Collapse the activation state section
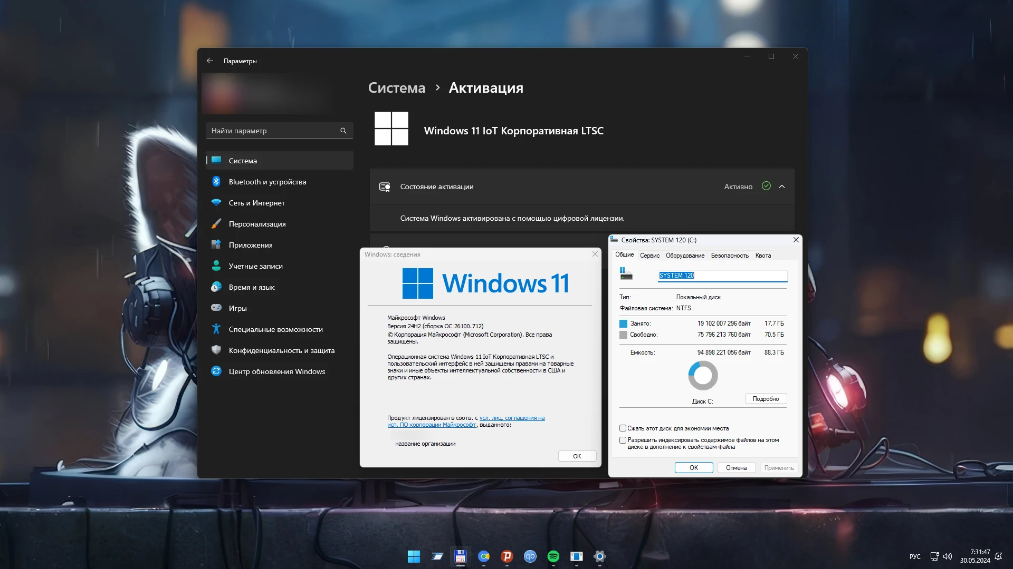The width and height of the screenshot is (1013, 569). [x=782, y=187]
